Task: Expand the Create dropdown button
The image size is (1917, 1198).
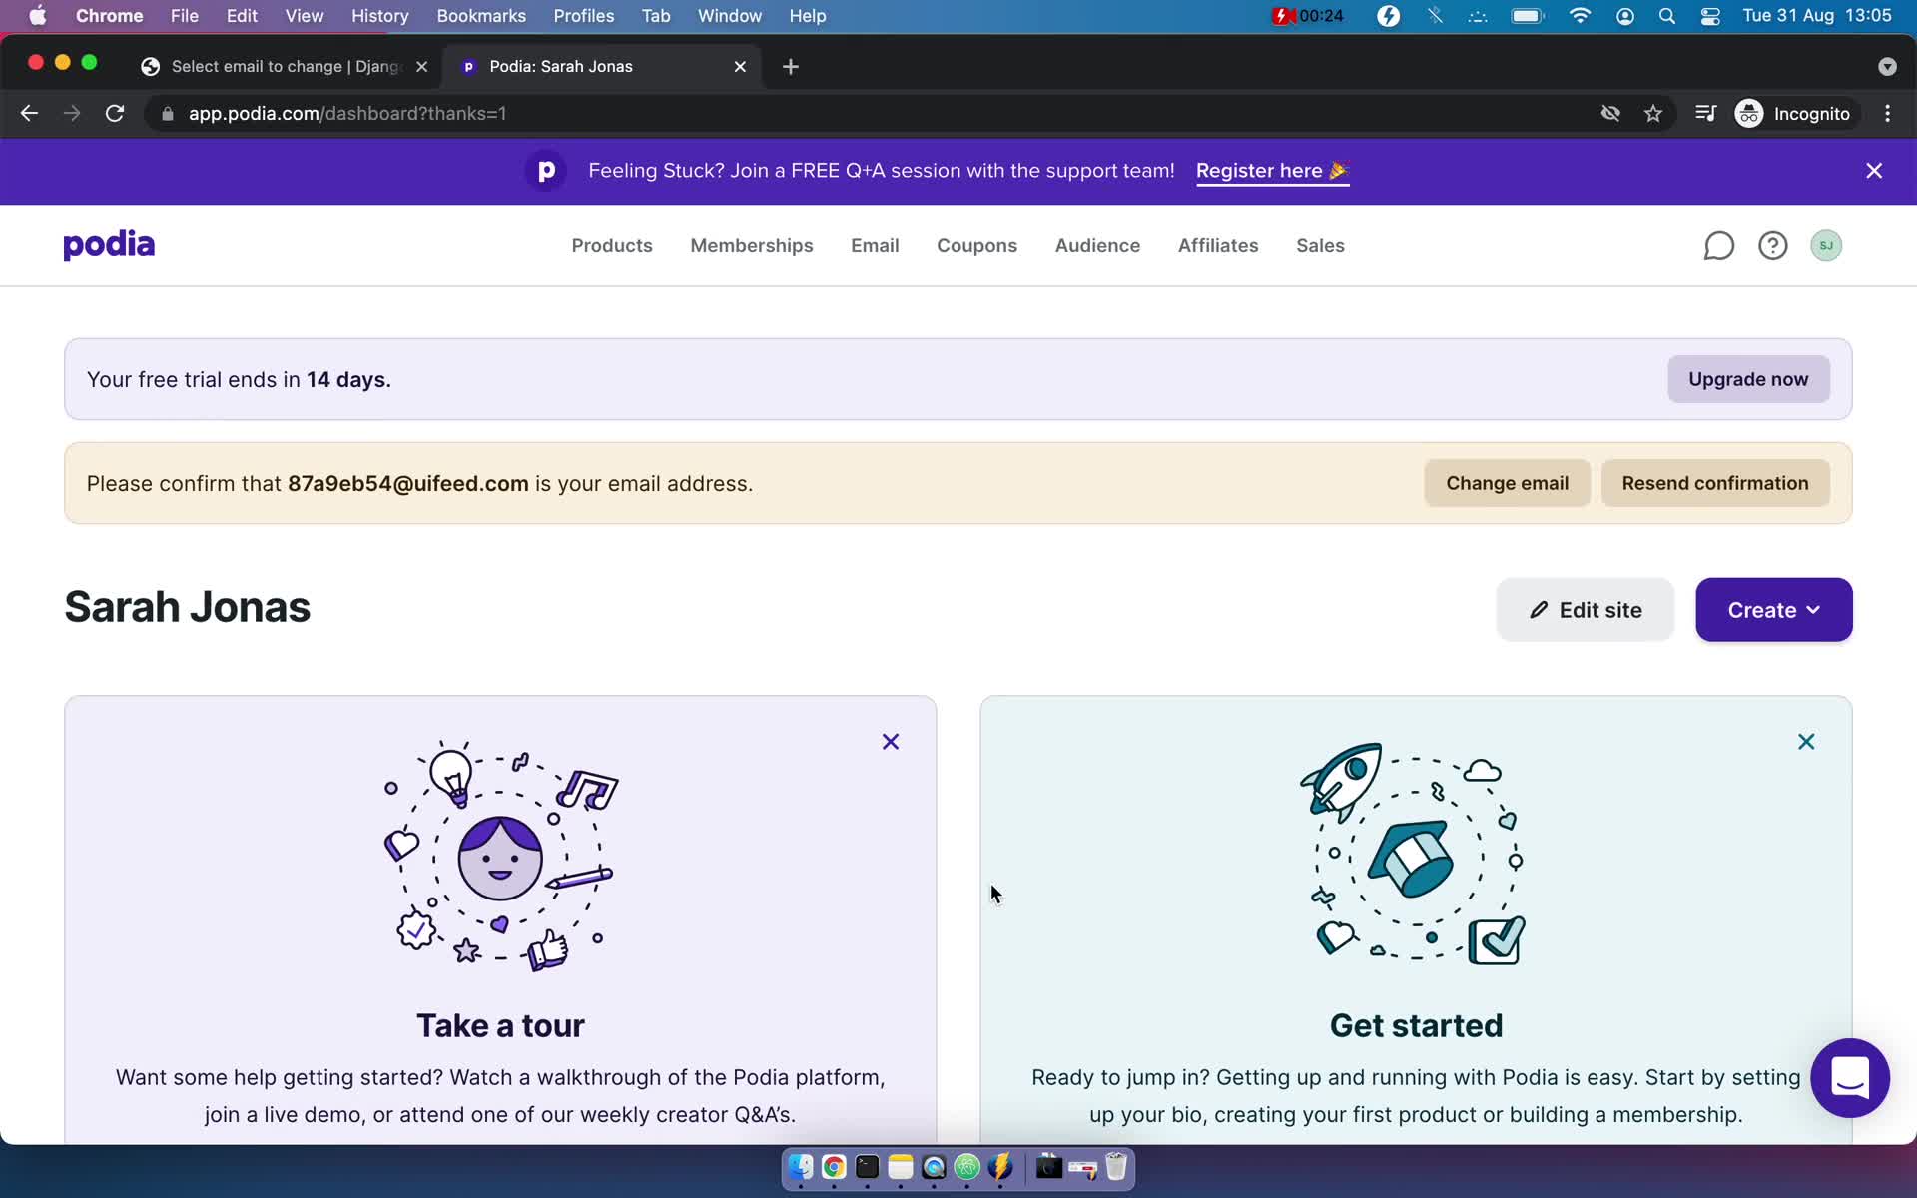Action: (x=1773, y=610)
